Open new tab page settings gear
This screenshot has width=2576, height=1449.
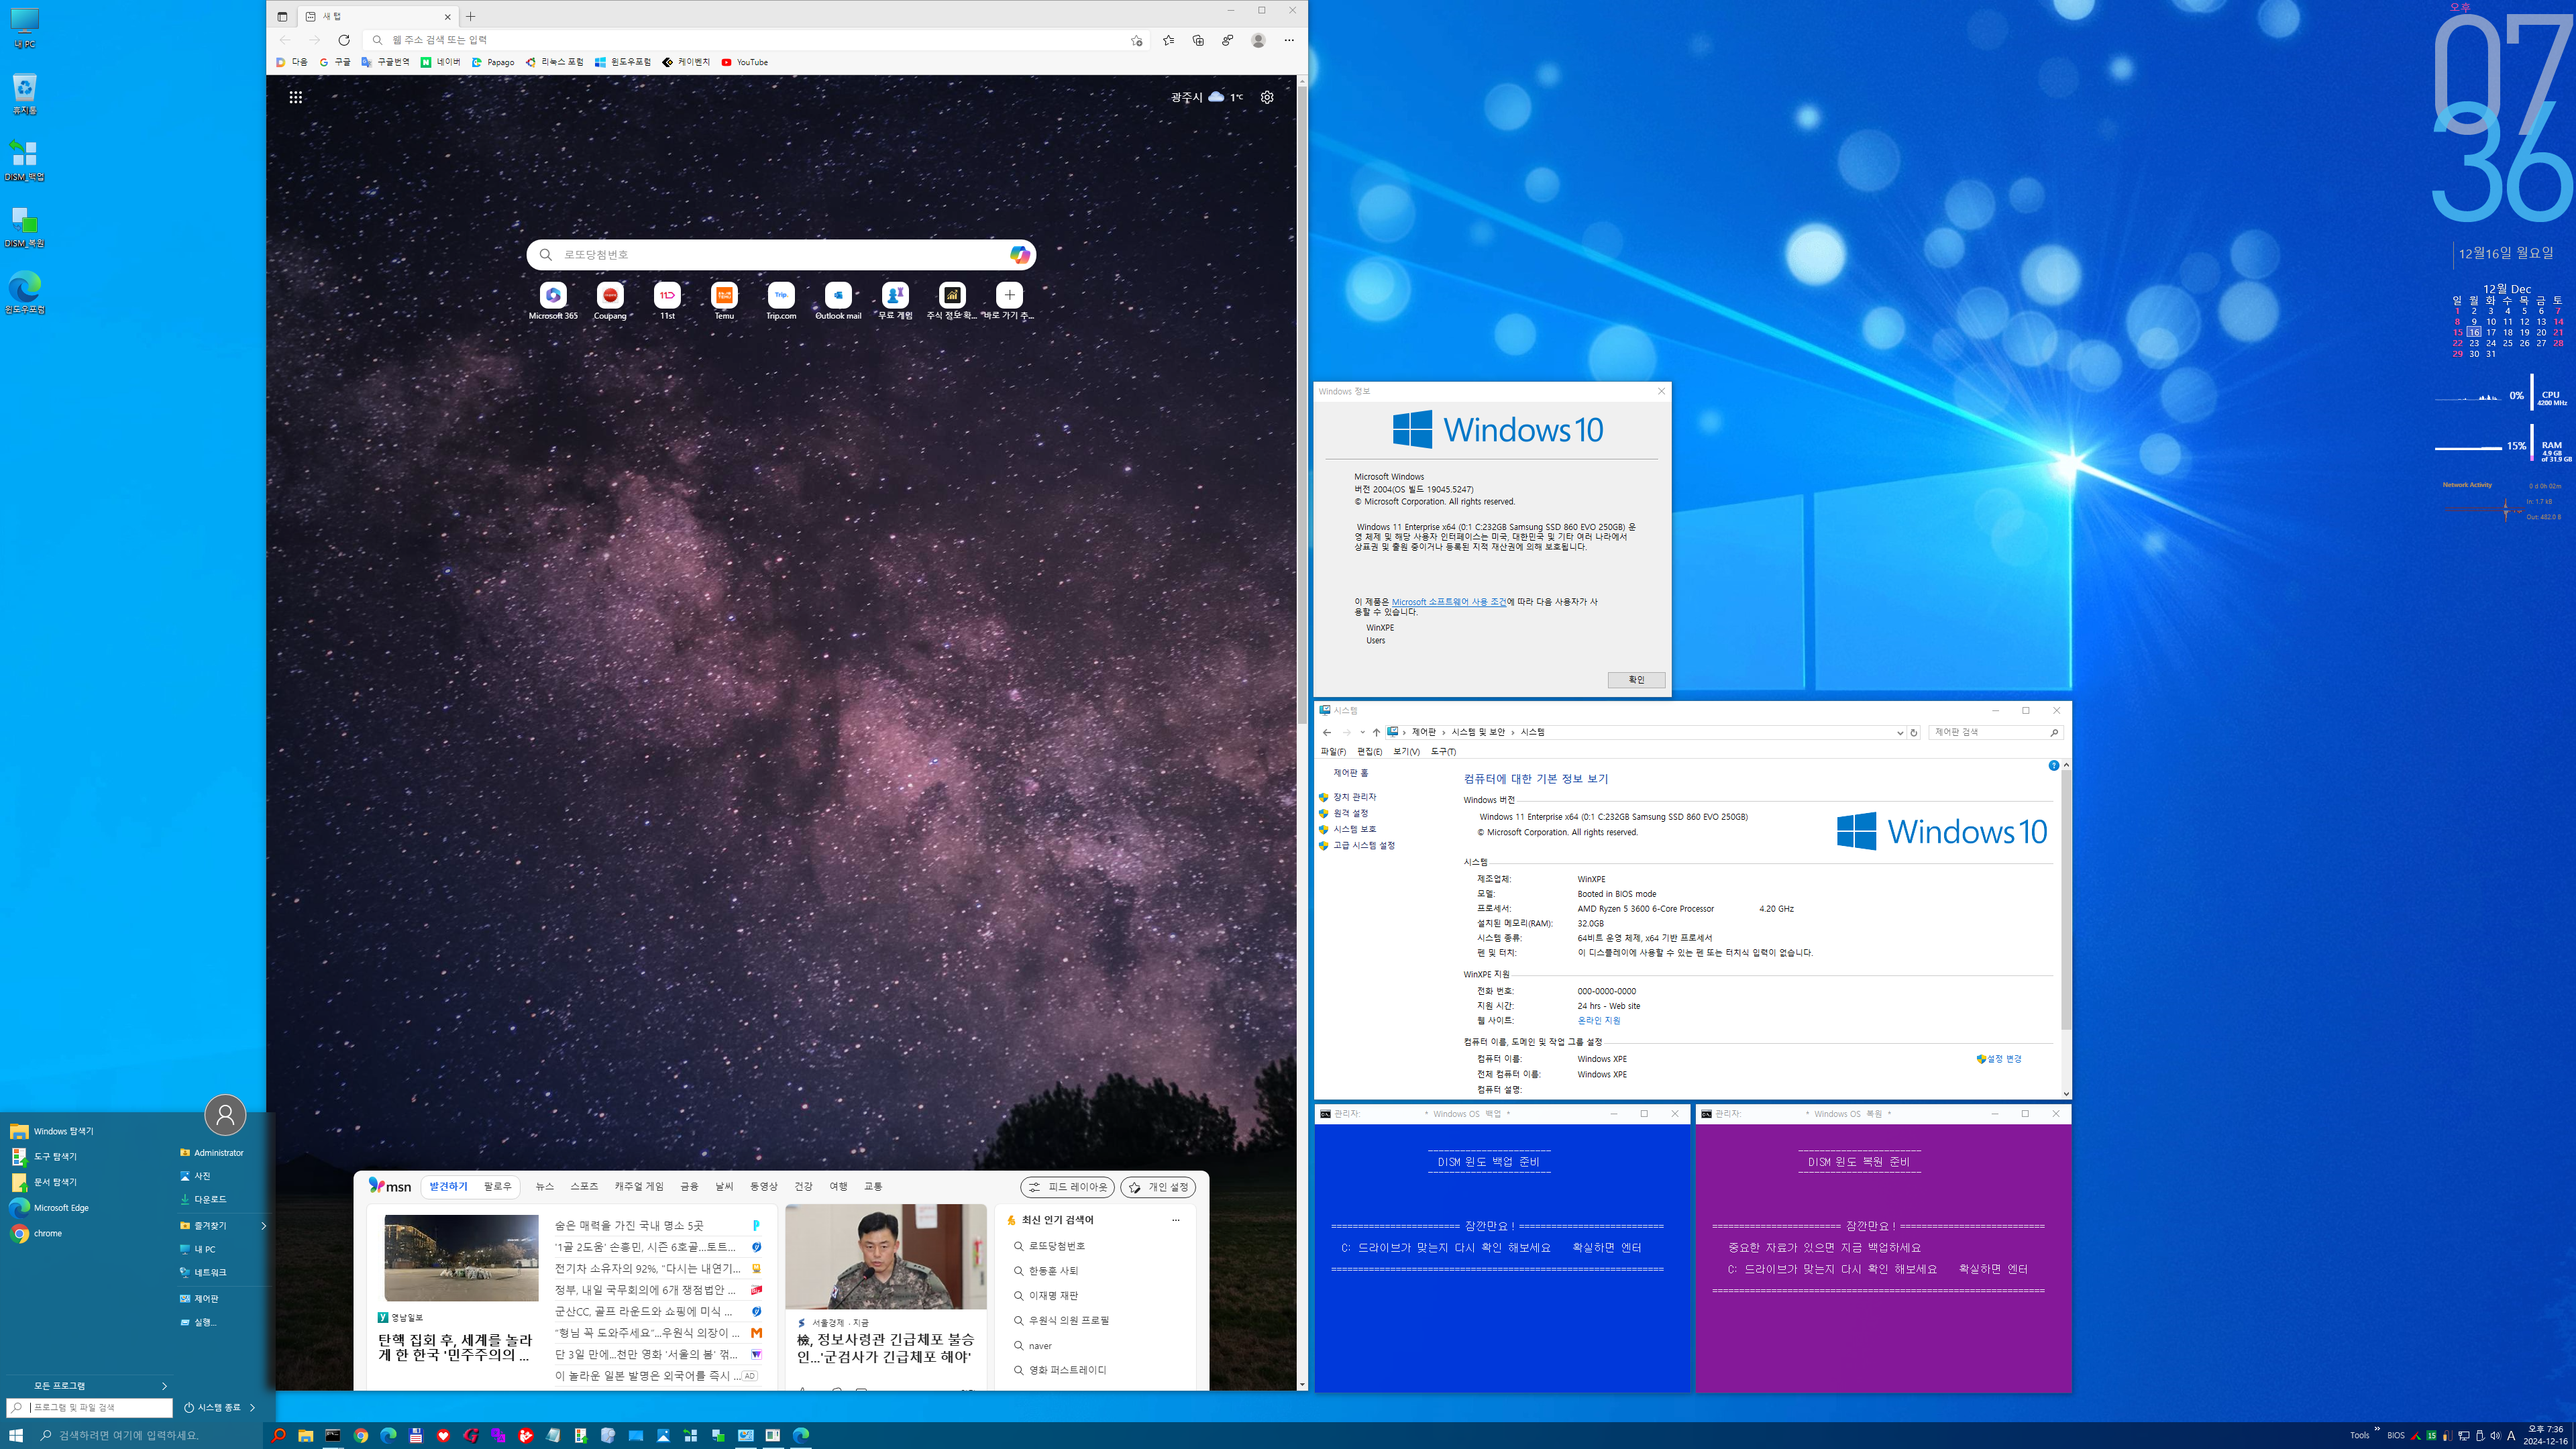point(1267,97)
